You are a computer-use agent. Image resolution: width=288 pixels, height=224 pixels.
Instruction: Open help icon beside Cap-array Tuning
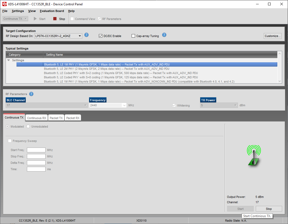pyautogui.click(x=164, y=35)
